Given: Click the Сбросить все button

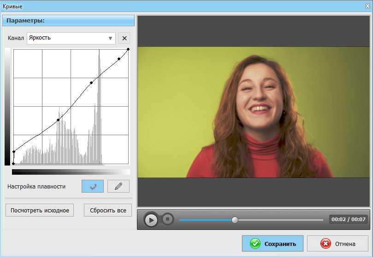Looking at the screenshot, I should pos(108,211).
